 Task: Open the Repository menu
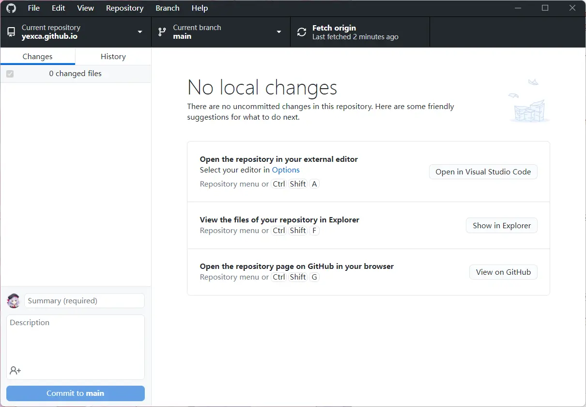124,8
